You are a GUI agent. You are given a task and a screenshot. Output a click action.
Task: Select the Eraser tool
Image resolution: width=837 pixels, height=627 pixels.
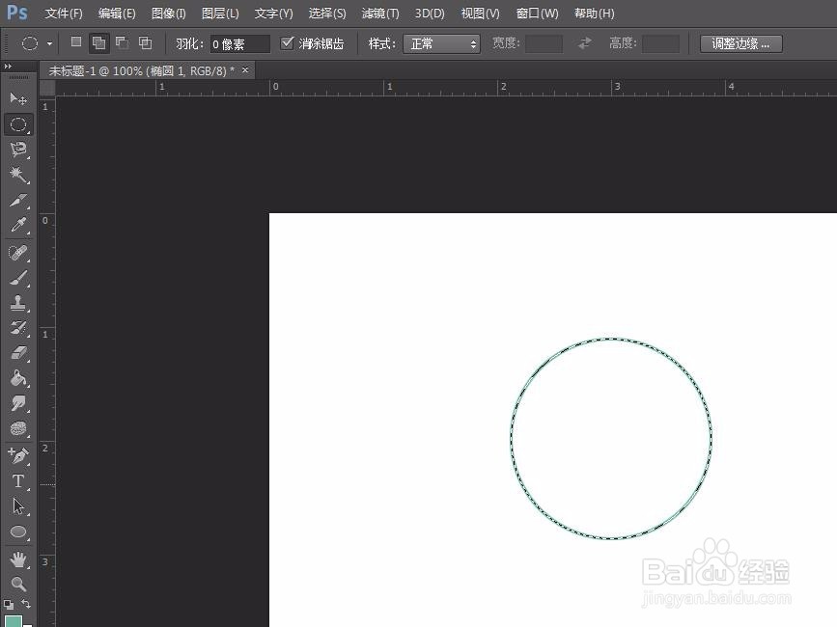(18, 353)
